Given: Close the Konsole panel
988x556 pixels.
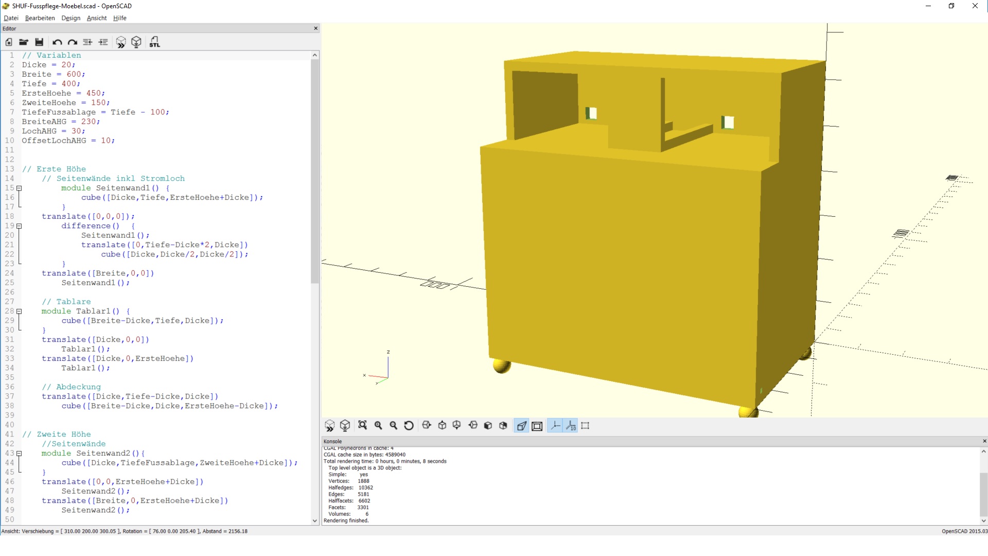Looking at the screenshot, I should pos(984,441).
